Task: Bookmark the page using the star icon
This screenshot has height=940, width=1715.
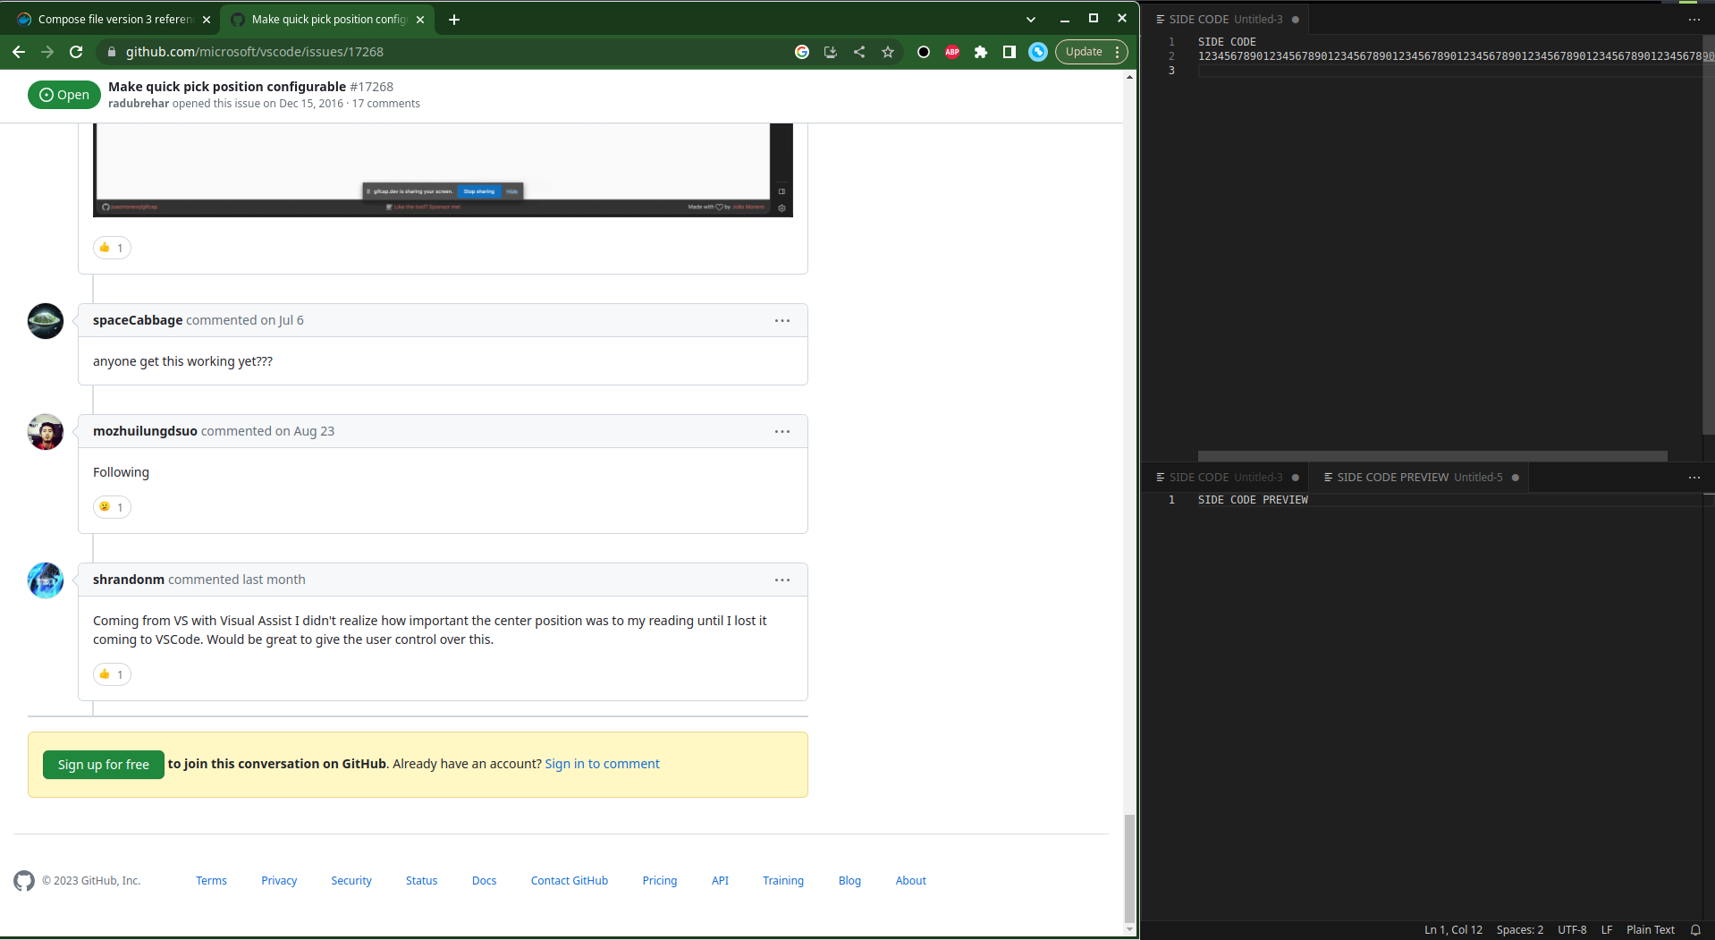Action: click(887, 52)
